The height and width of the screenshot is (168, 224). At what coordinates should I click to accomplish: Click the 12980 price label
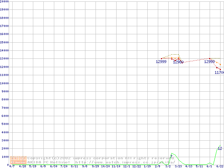(178, 62)
